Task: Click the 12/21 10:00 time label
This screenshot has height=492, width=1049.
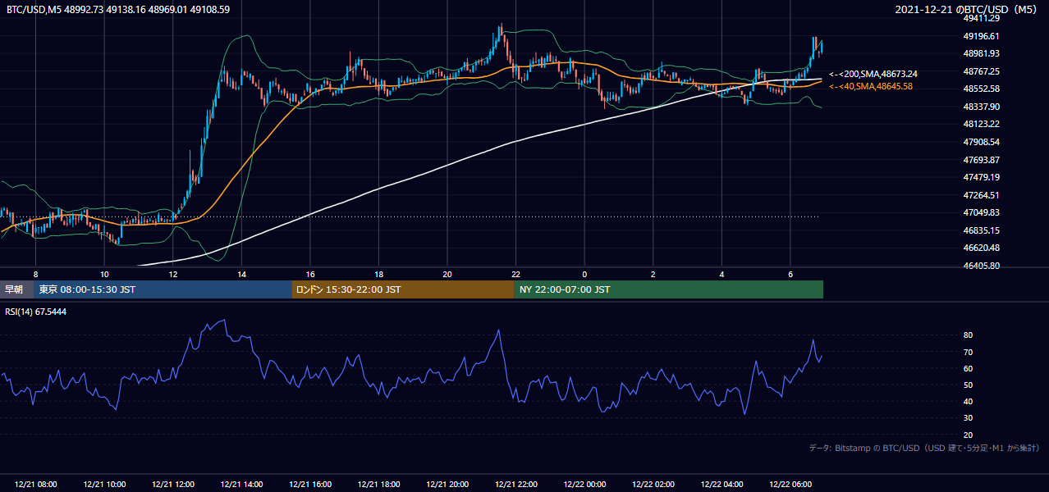Action: click(104, 485)
